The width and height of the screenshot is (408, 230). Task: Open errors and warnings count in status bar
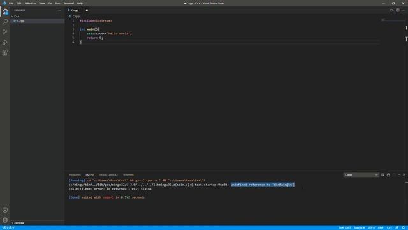pyautogui.click(x=8, y=227)
